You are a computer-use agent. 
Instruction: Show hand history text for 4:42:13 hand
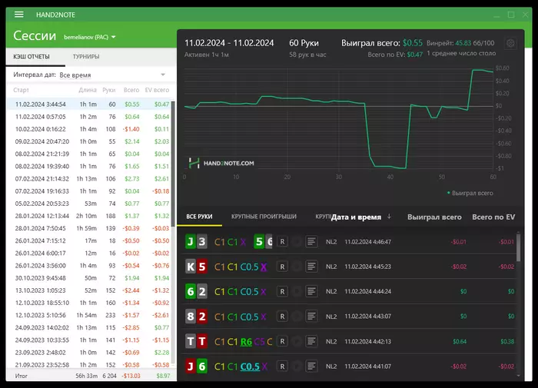pyautogui.click(x=311, y=341)
